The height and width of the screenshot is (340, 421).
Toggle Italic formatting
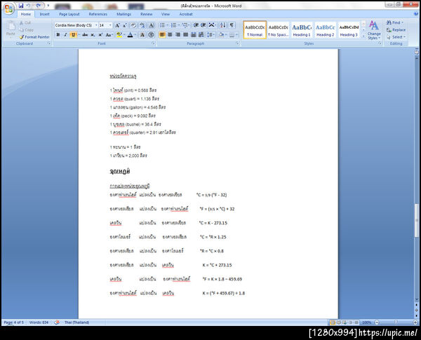coord(65,34)
